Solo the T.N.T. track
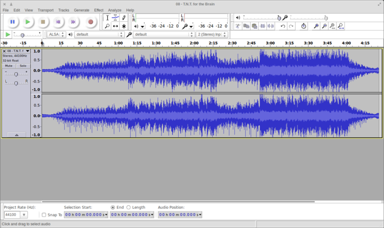 [x=23, y=66]
